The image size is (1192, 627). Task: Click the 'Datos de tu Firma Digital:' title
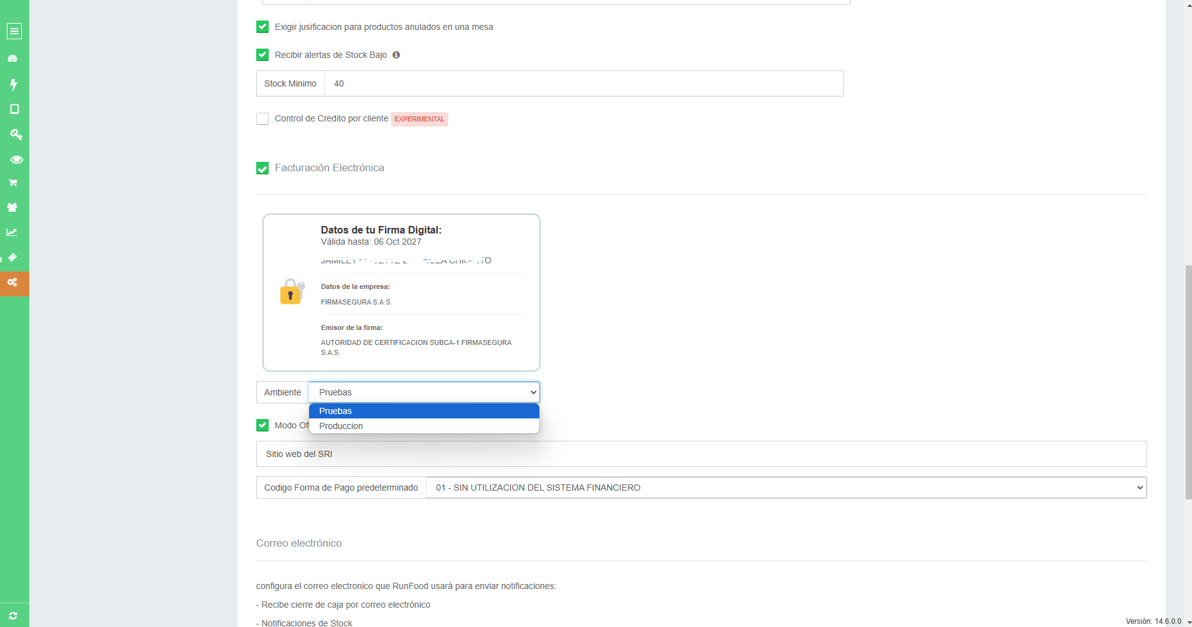click(381, 230)
